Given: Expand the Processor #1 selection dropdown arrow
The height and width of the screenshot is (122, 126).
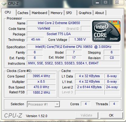Looking at the screenshot, I should click(x=57, y=104).
